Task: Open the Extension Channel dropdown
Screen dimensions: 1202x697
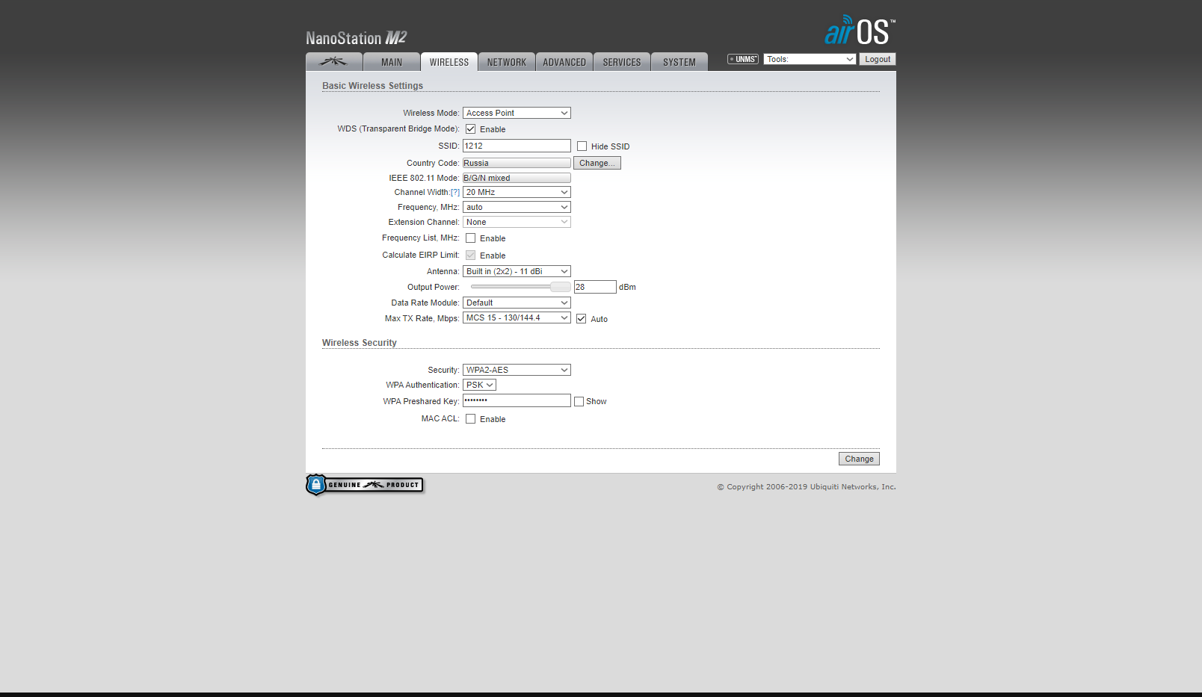Action: [517, 222]
